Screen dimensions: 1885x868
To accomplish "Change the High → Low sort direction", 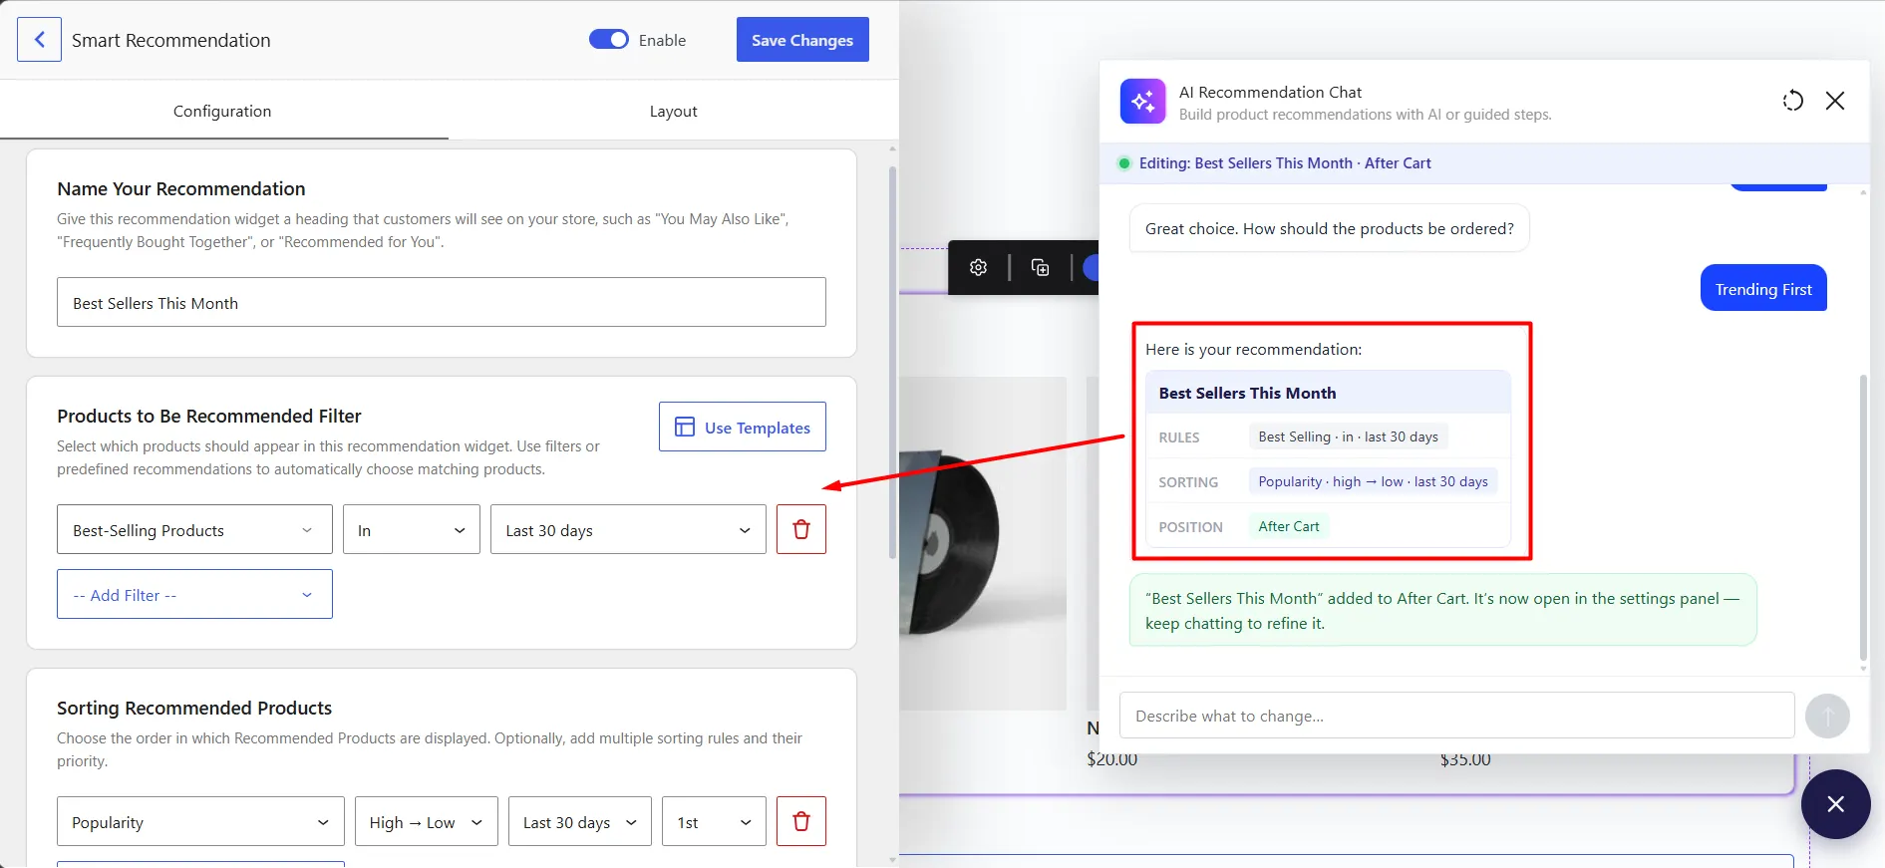I will tap(427, 821).
